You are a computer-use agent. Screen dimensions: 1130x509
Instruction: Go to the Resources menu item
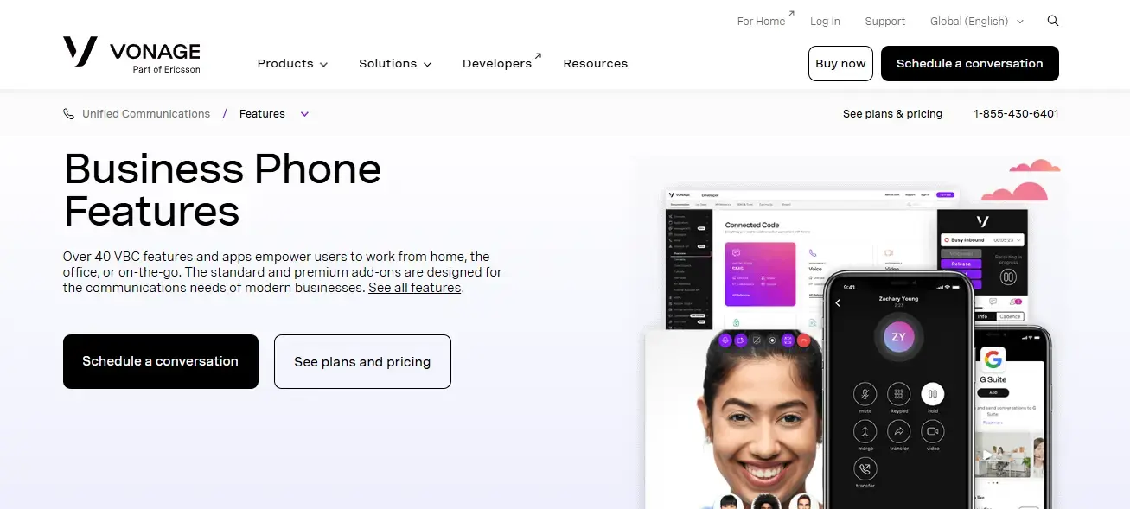(x=596, y=63)
